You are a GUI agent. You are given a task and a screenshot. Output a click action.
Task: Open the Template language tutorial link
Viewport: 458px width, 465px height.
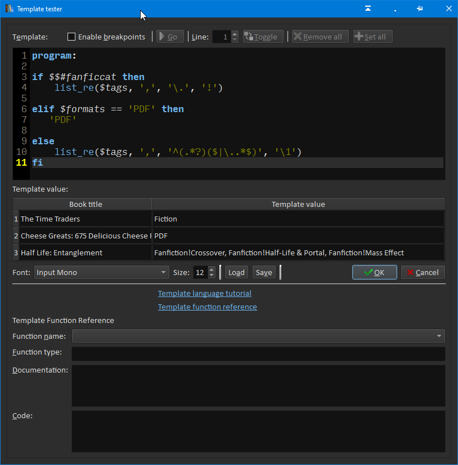pyautogui.click(x=204, y=293)
